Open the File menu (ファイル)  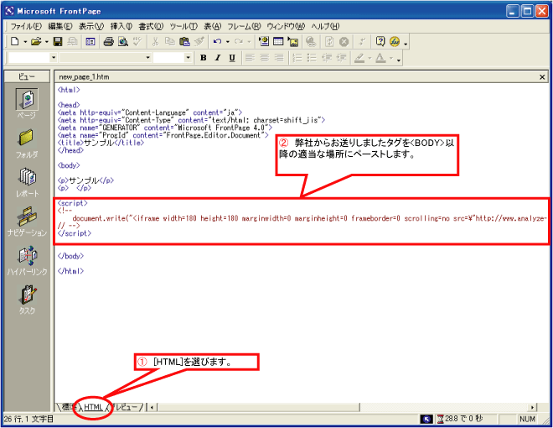(26, 26)
